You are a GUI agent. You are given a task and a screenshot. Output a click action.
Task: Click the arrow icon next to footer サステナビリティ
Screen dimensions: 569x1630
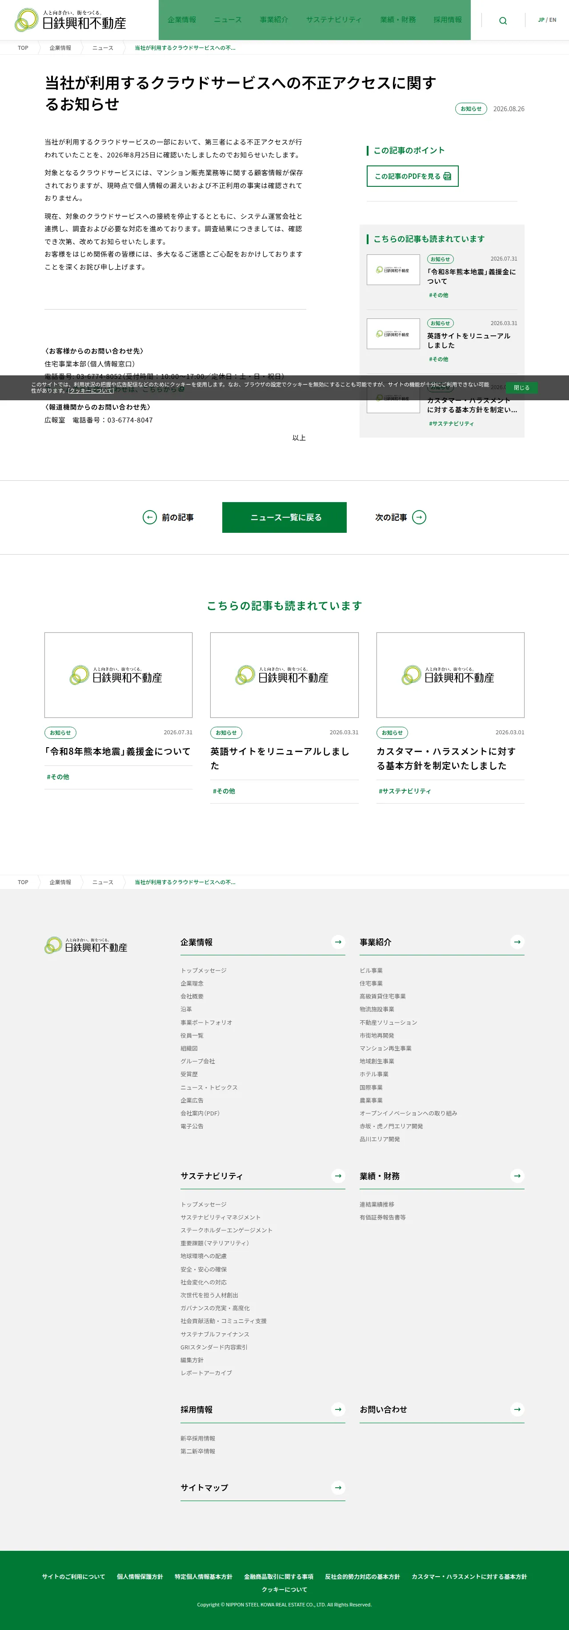pos(338,1176)
